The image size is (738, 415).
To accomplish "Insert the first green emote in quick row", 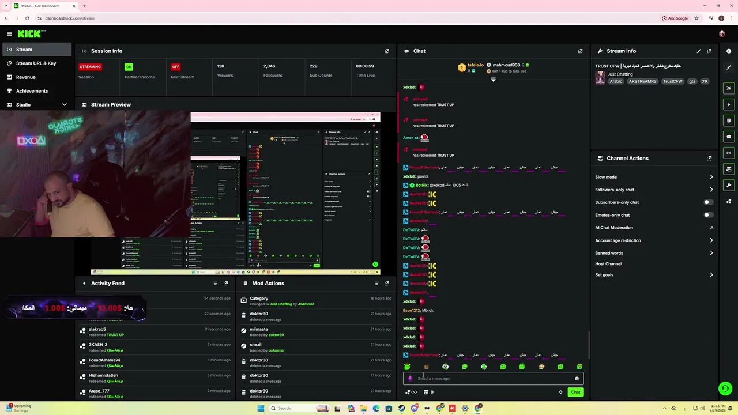I will pyautogui.click(x=407, y=367).
